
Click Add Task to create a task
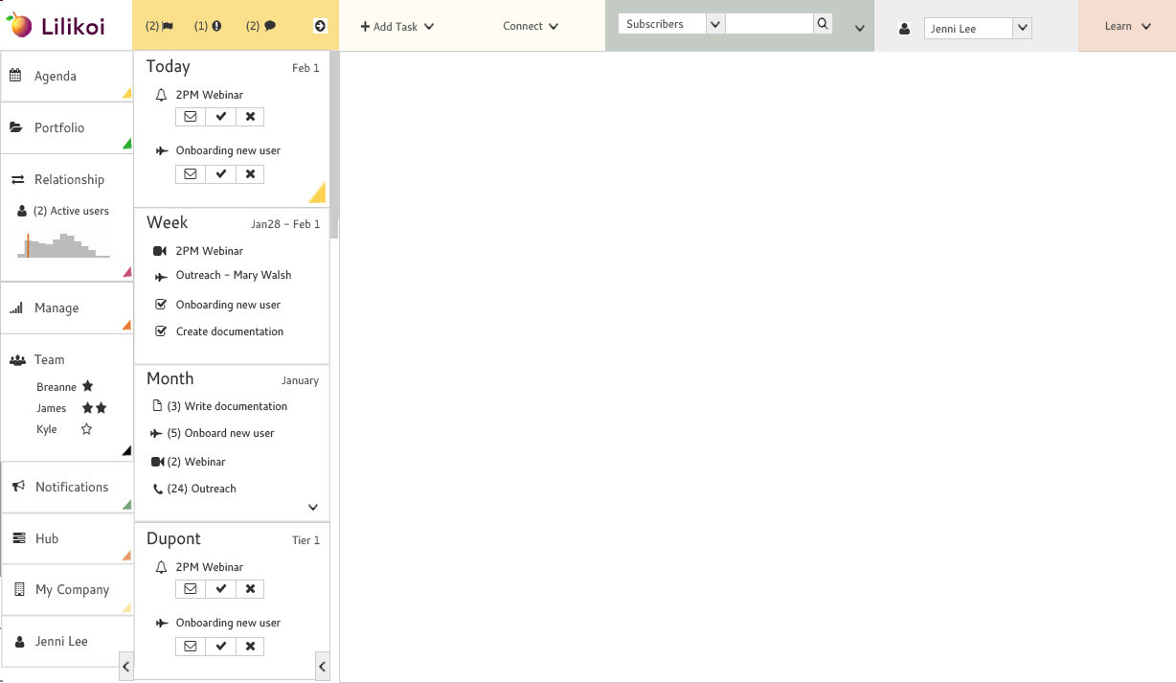point(396,26)
